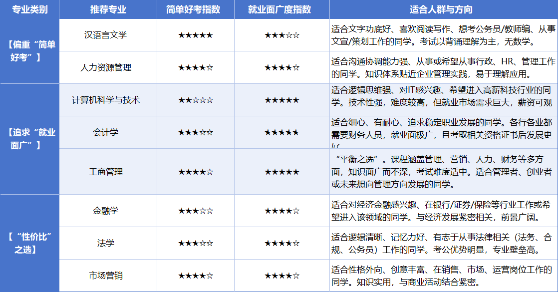Click the five-star 就业面广度 rating for 会计学
Screen dimensions: 558x292
pyautogui.click(x=280, y=133)
